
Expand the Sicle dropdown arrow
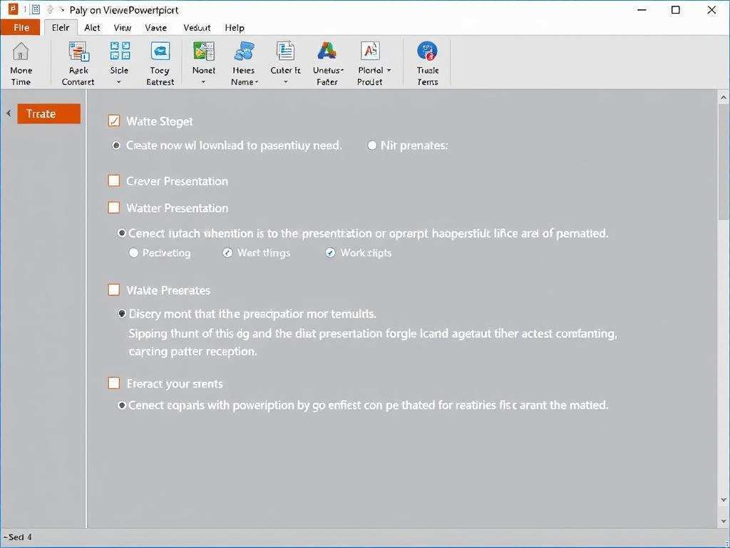coord(119,82)
